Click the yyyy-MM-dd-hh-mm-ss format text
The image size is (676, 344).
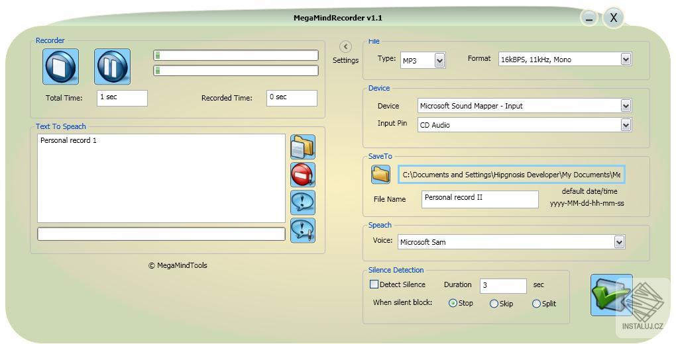[587, 203]
